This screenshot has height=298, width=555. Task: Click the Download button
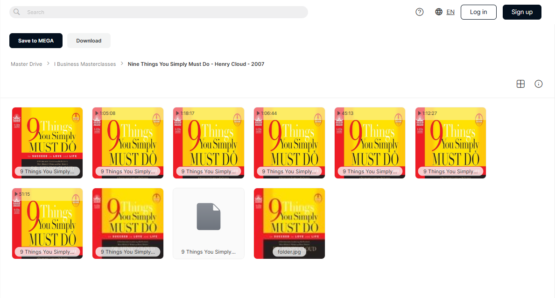89,41
